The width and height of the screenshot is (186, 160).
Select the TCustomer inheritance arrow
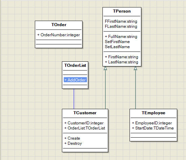[105, 87]
